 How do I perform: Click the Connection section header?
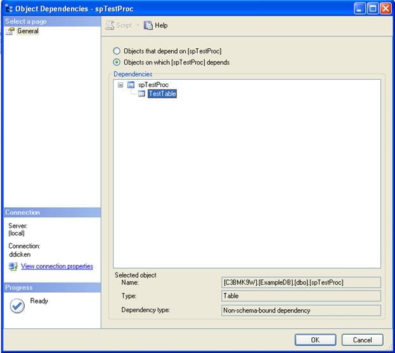[x=53, y=212]
